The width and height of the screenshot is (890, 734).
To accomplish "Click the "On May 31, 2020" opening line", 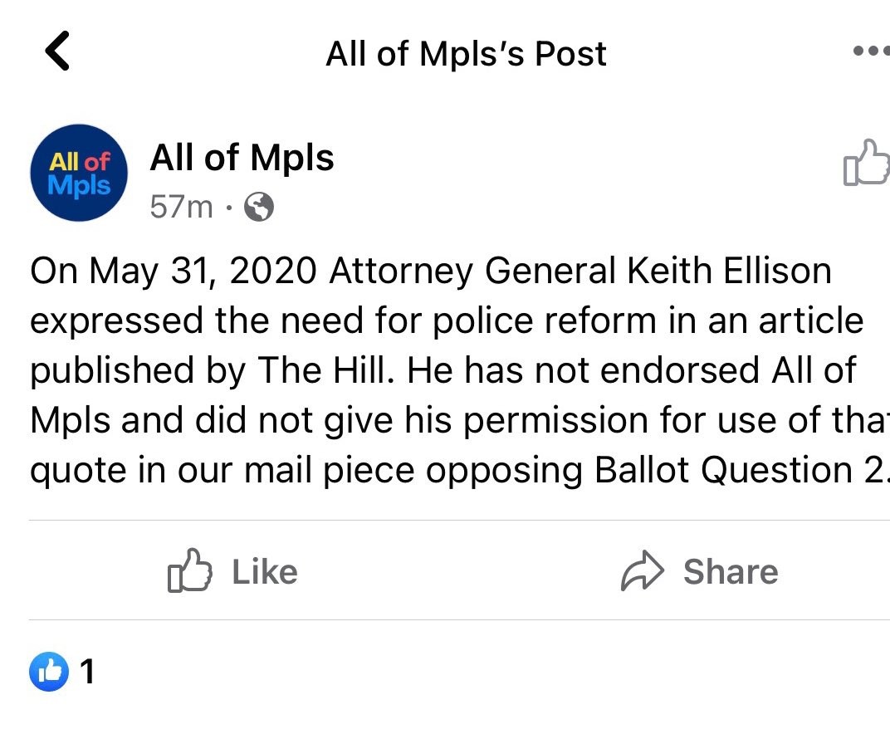I will [x=174, y=272].
